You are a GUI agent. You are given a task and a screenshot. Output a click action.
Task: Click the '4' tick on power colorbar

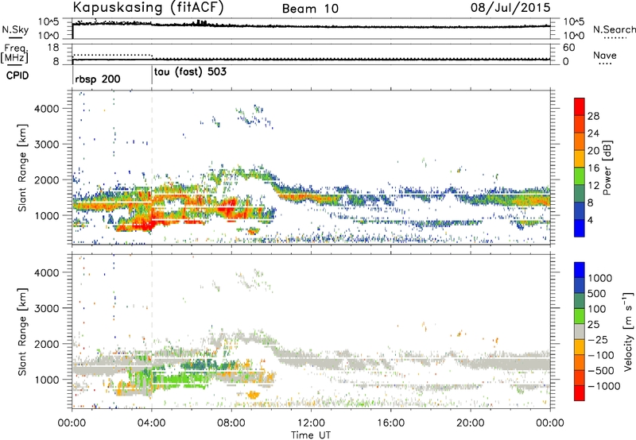point(590,221)
